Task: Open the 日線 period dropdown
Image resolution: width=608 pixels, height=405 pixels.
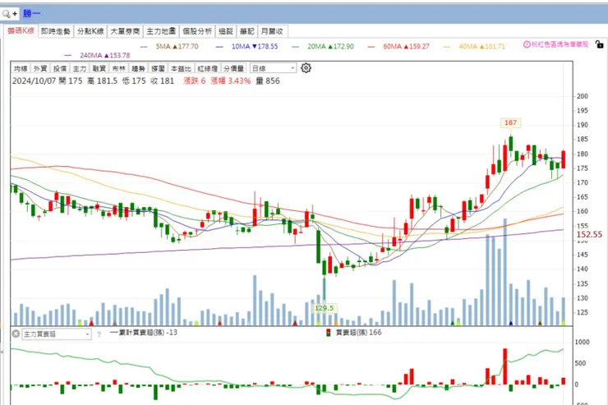Action: pos(274,69)
